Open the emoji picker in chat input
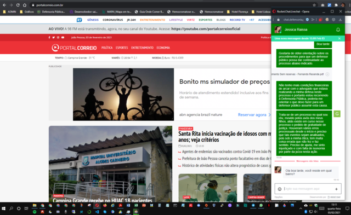The image size is (351, 215). 280,189
